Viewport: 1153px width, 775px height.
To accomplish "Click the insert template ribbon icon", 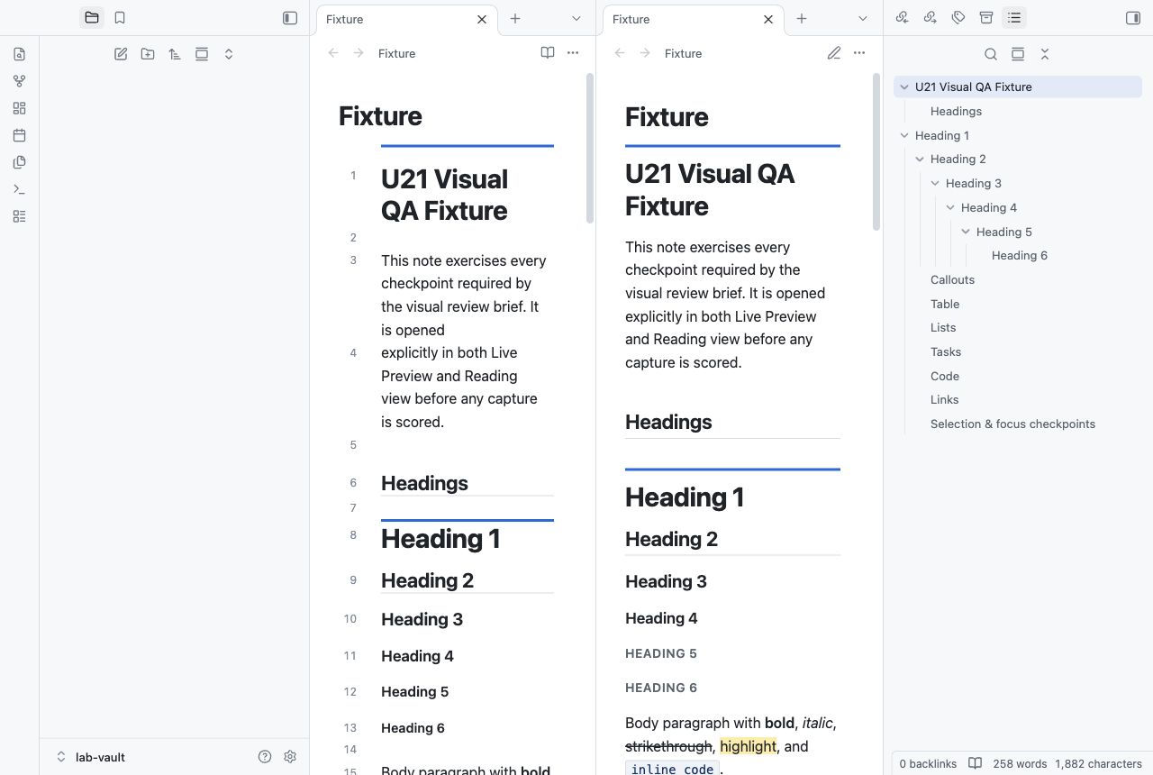I will point(20,162).
